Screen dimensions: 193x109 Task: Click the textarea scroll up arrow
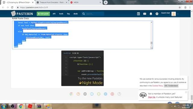click(x=151, y=22)
